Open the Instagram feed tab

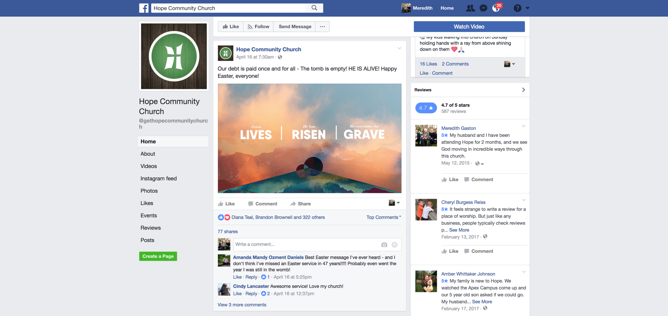(158, 178)
